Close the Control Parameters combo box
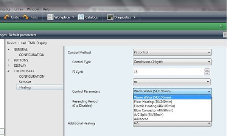Viewport: 227px width, 136px height. click(172, 91)
